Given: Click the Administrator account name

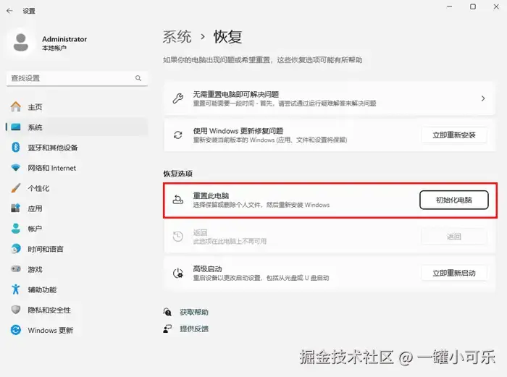Looking at the screenshot, I should point(64,39).
